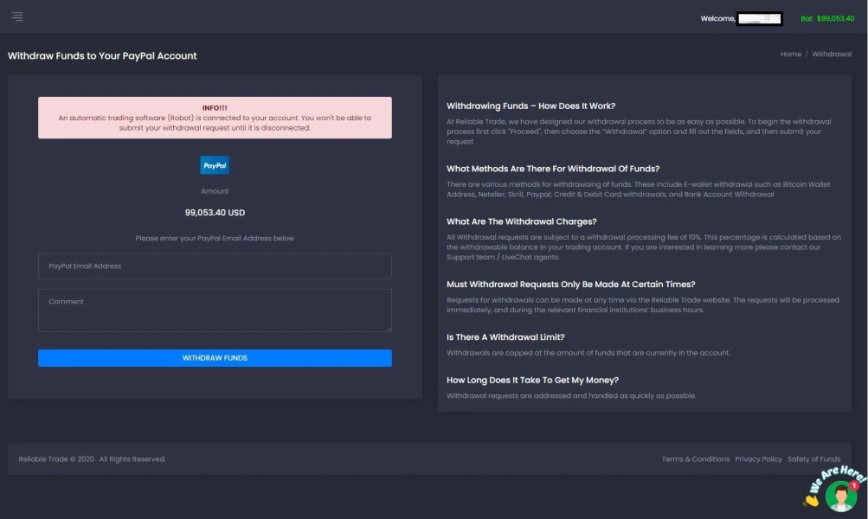
Task: Click into the Comment text area
Action: tap(215, 311)
